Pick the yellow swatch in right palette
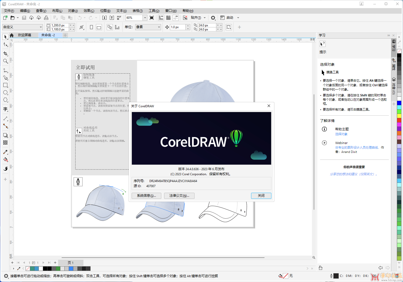The width and height of the screenshot is (403, 282). [x=399, y=116]
